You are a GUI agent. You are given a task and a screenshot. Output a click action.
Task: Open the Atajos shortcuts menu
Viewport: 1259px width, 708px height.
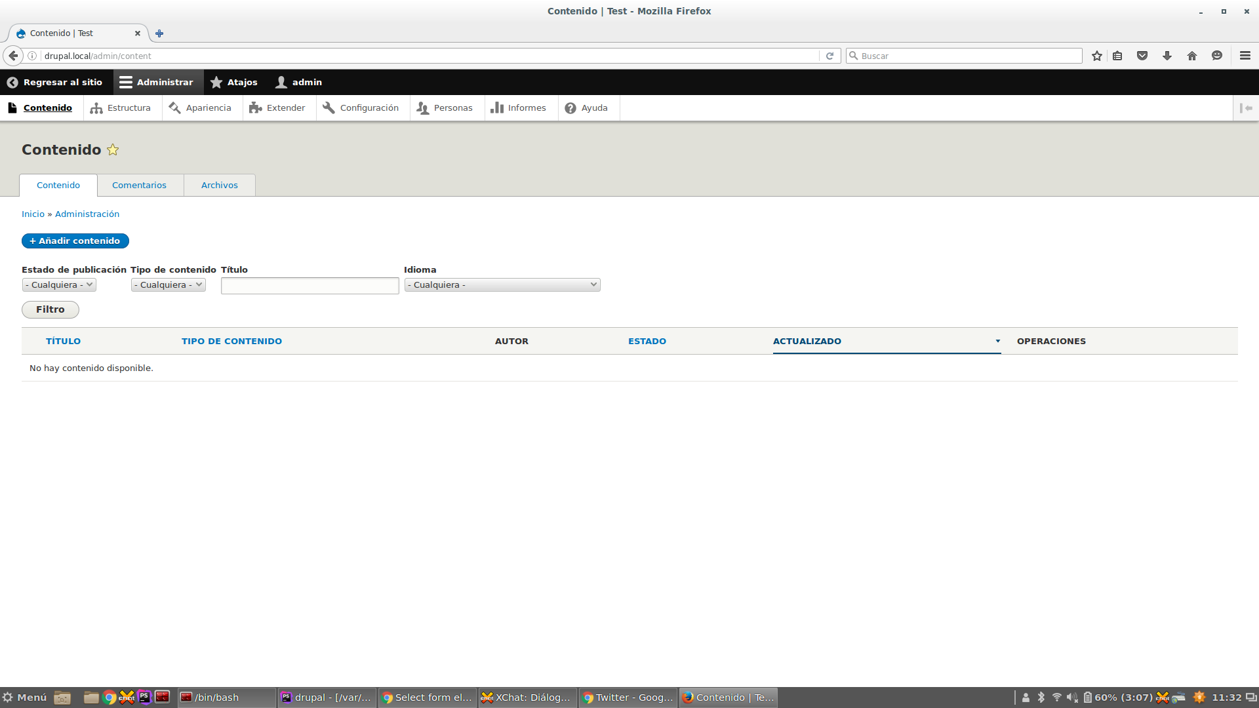point(234,82)
